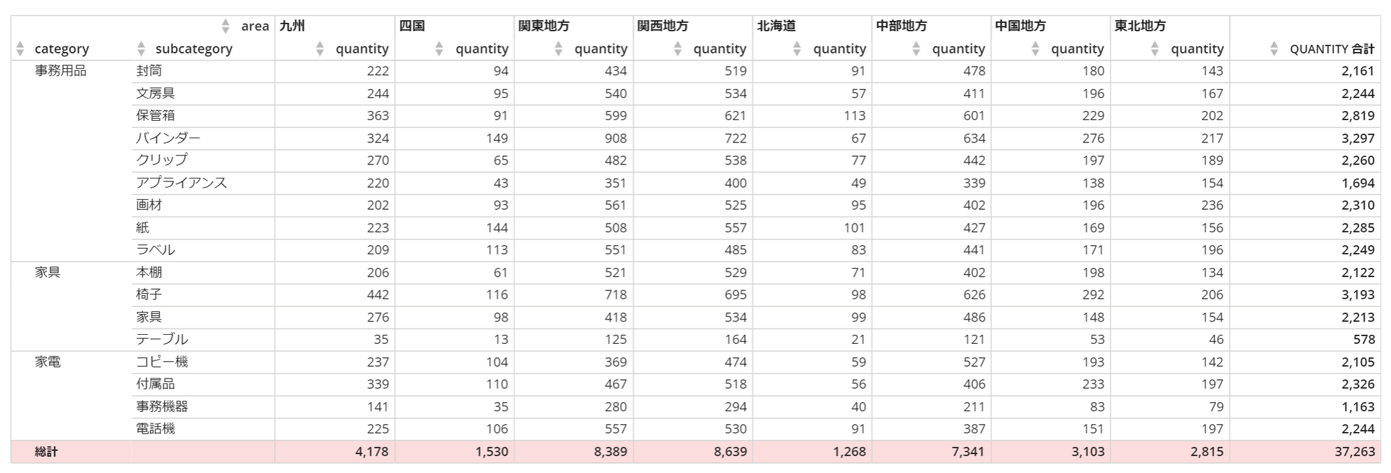
Task: Click the 関東地方 total 8,389
Action: pos(611,451)
